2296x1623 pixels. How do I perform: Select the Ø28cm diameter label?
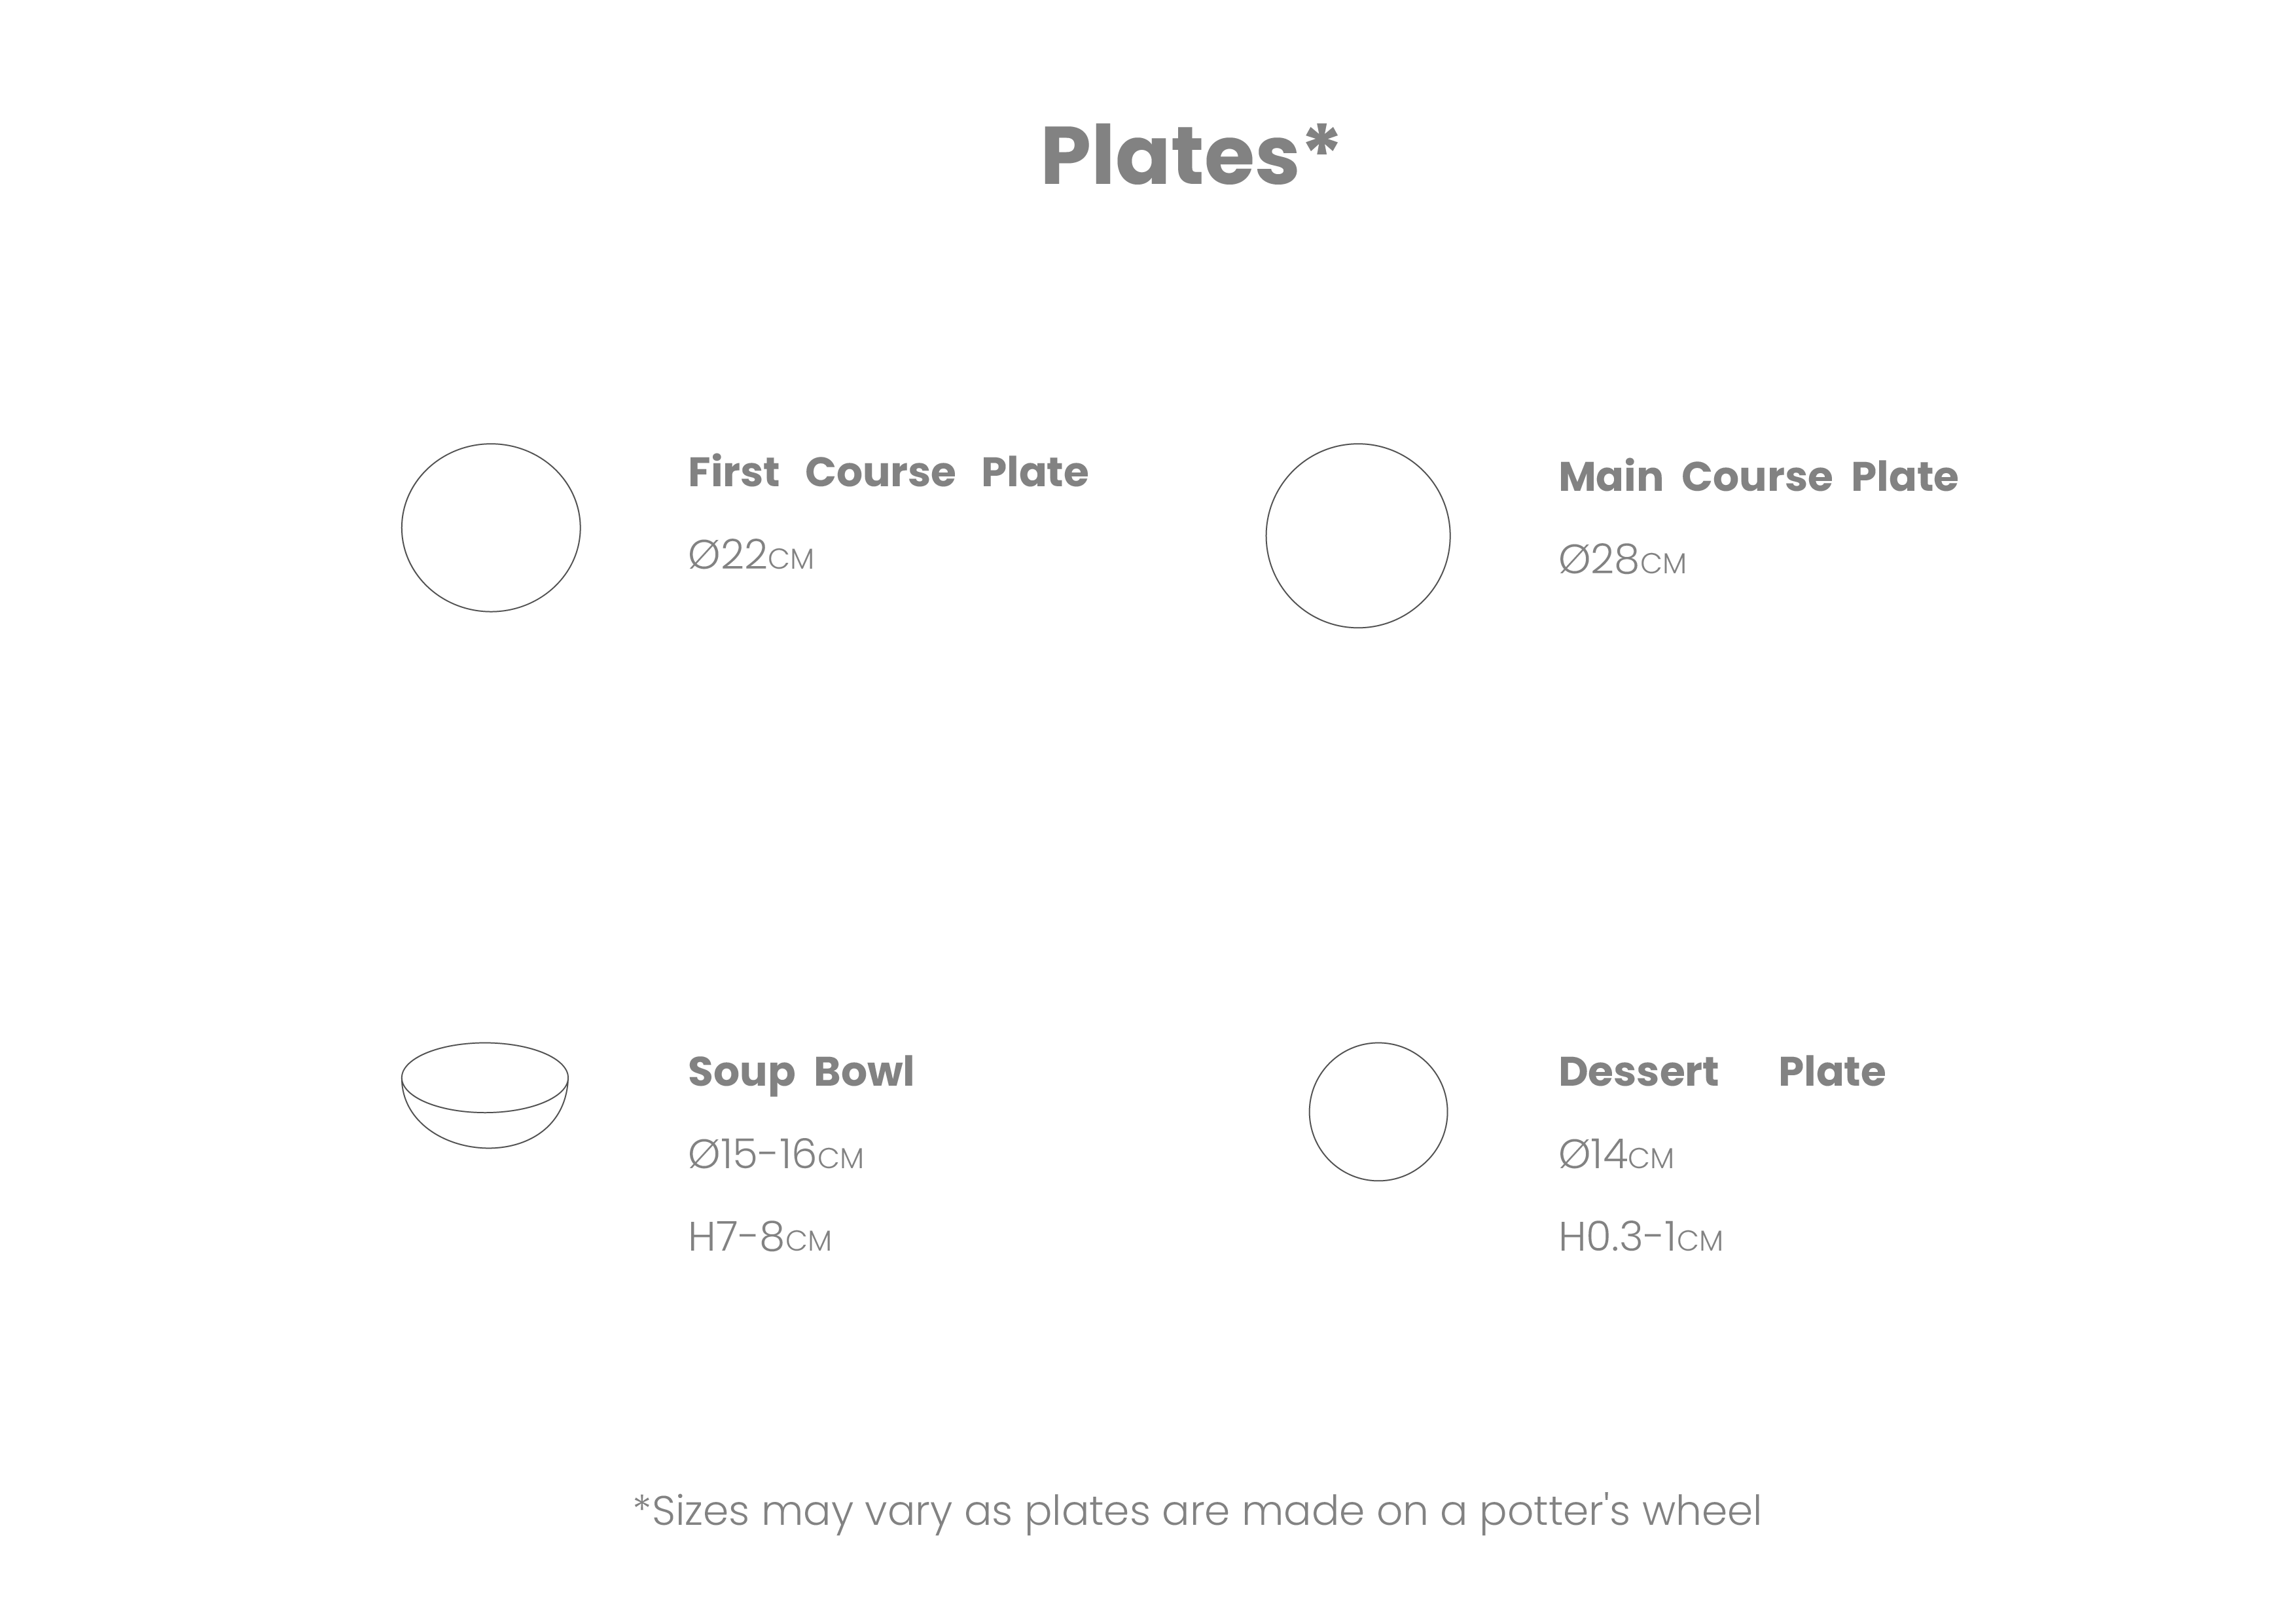tap(1621, 561)
